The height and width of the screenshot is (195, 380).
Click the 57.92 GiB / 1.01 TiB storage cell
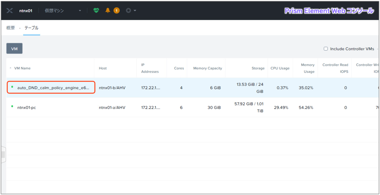250,107
